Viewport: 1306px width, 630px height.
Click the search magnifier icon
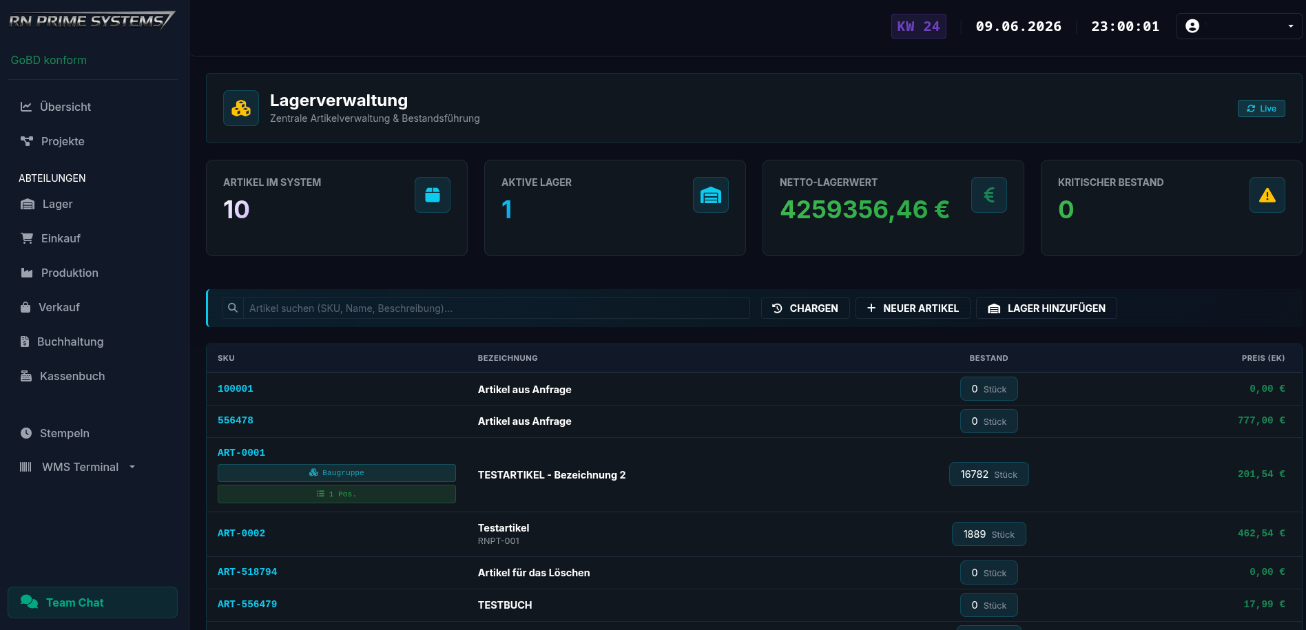[233, 308]
